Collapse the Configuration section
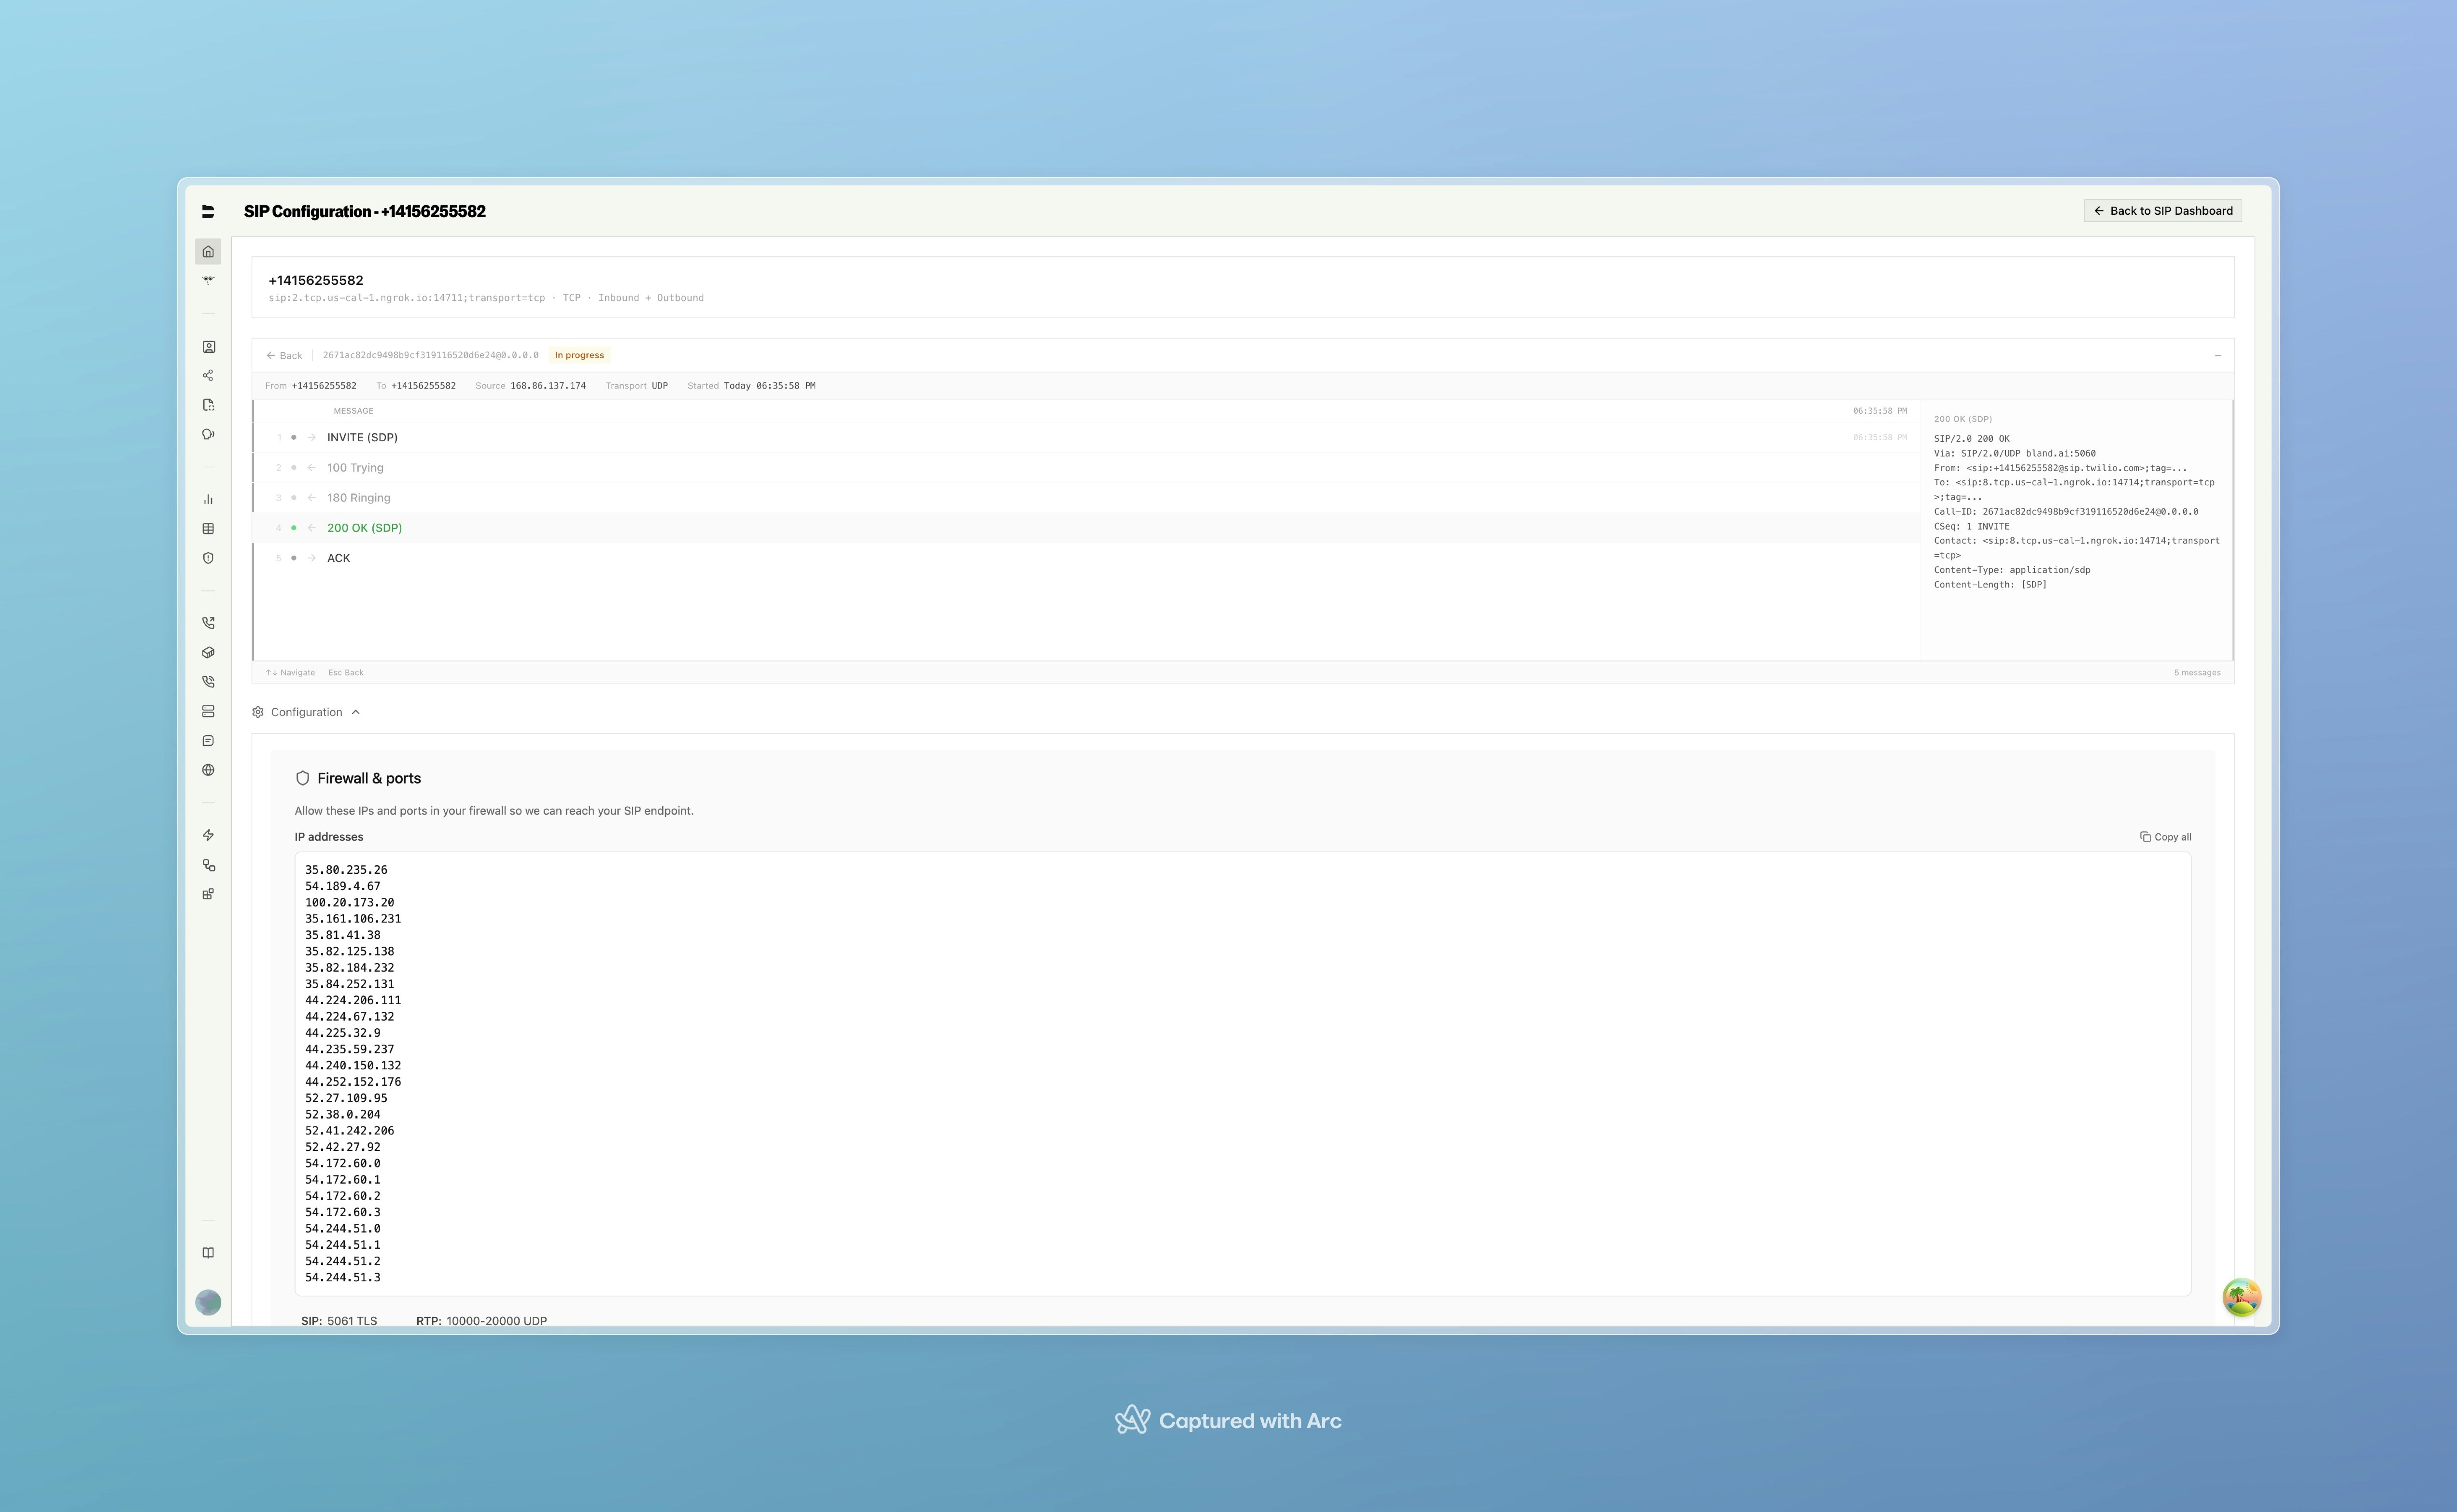 click(x=307, y=711)
